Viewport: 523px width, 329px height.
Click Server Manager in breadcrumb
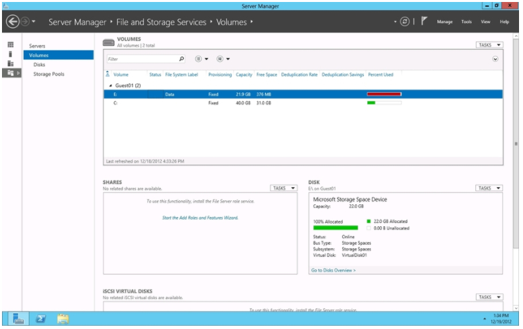(x=77, y=22)
